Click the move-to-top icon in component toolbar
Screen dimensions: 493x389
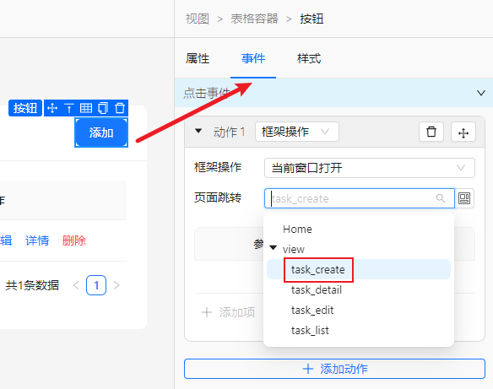tap(69, 108)
